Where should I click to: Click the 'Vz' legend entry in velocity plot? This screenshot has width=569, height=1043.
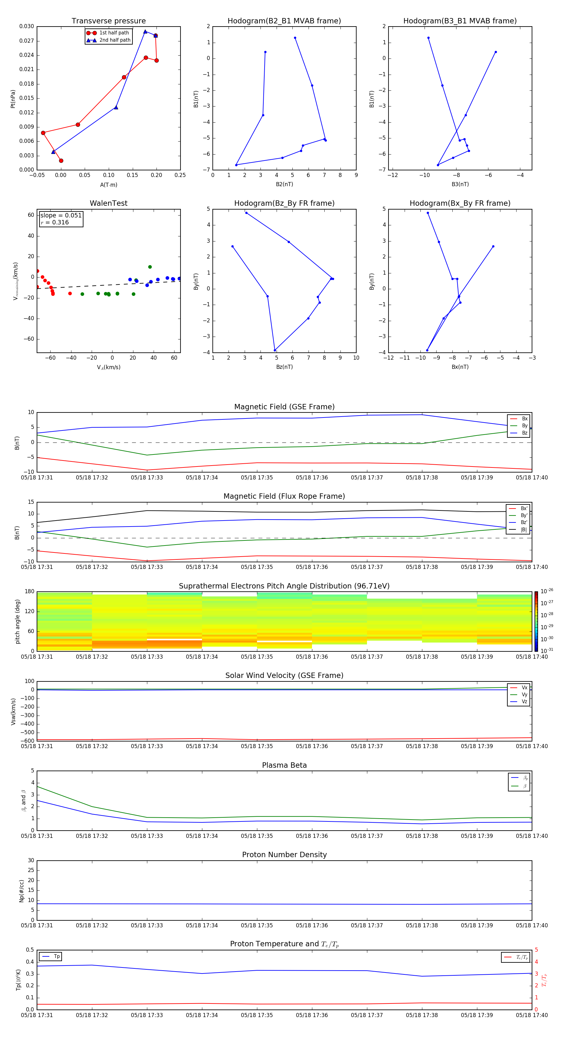[519, 702]
